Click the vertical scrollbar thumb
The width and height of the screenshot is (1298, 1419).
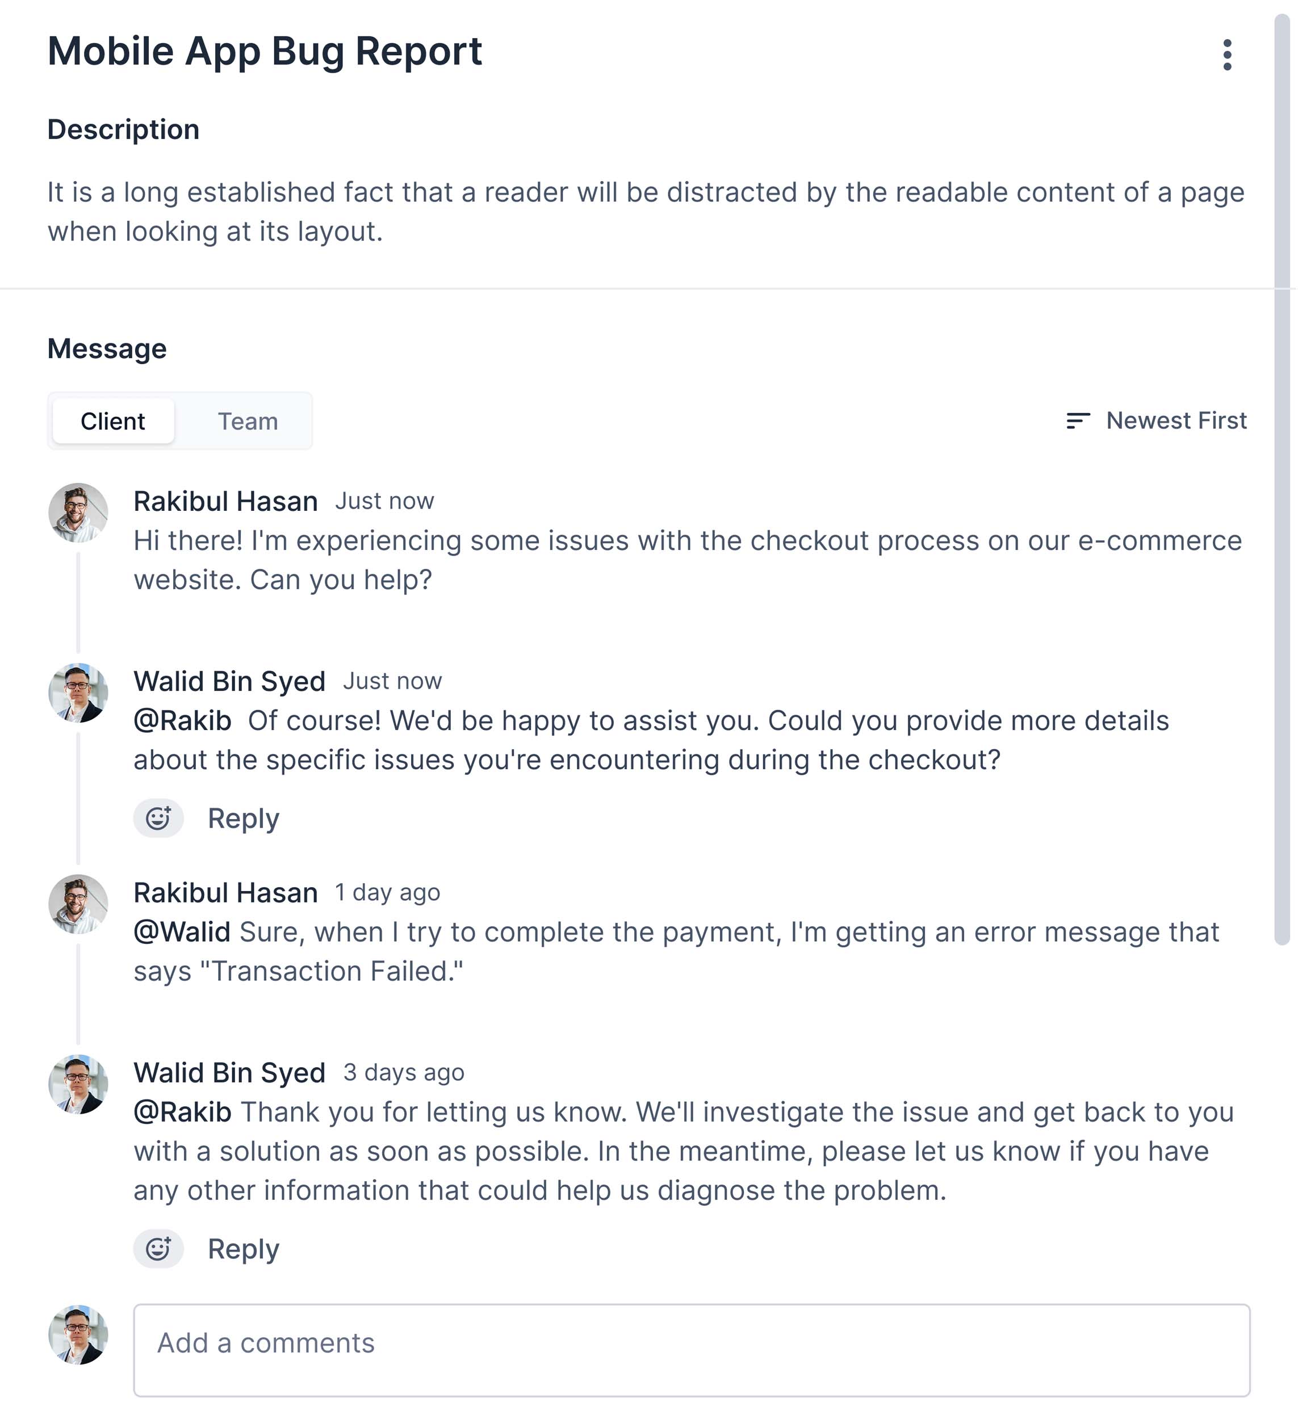[1282, 478]
